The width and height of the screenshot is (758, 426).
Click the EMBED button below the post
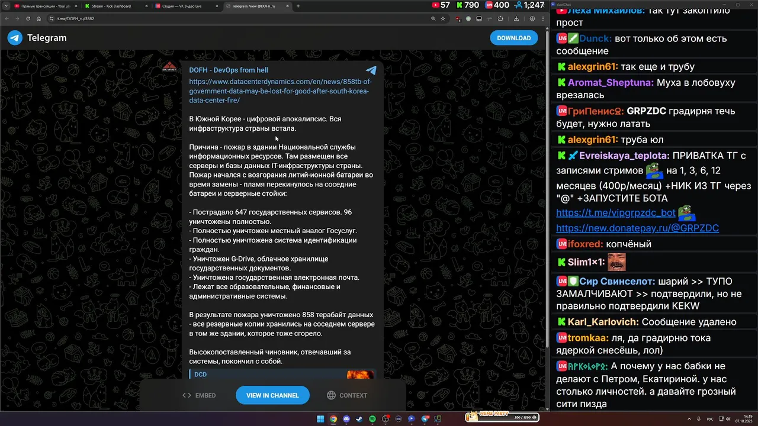click(x=199, y=395)
